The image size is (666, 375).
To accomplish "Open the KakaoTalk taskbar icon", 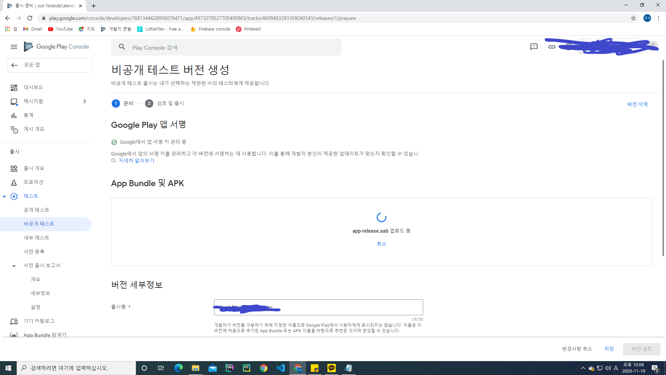I will pyautogui.click(x=332, y=368).
